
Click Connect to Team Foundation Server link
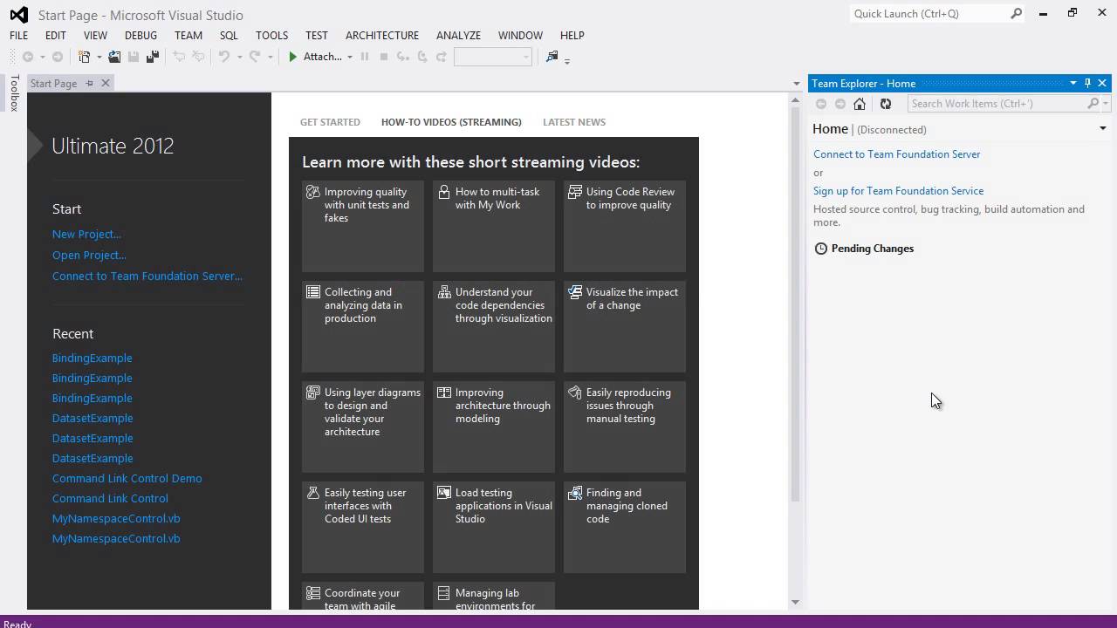pos(897,154)
